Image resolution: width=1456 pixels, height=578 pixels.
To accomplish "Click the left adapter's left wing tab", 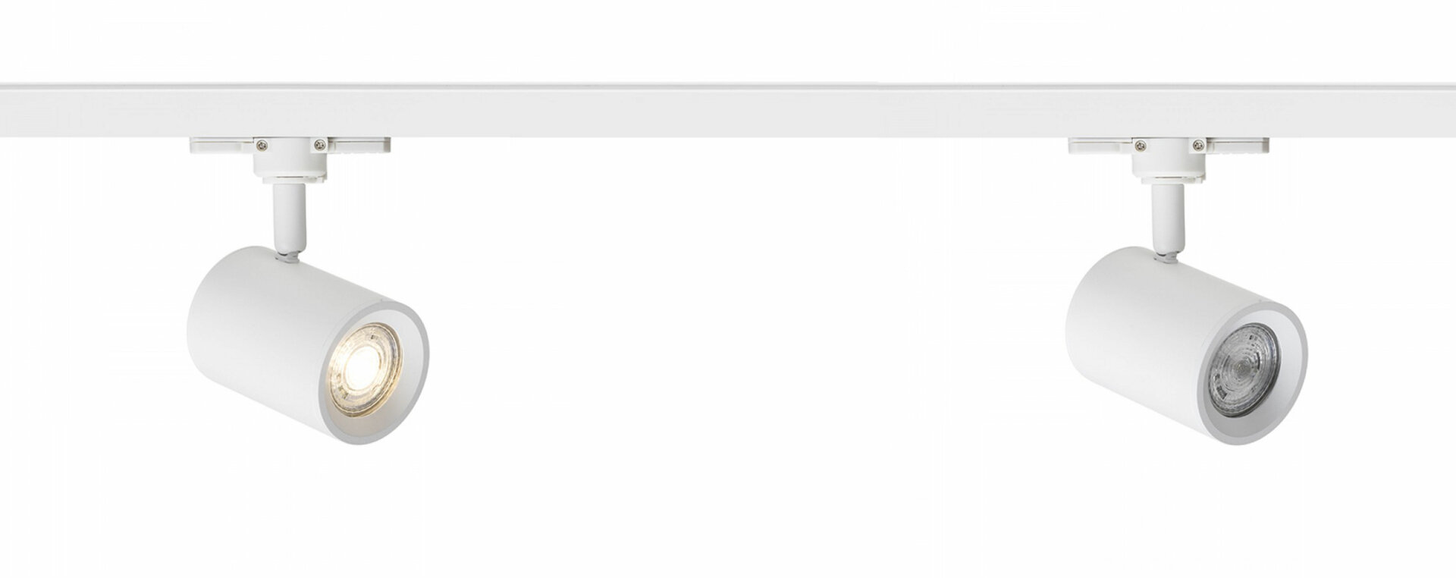I will pyautogui.click(x=221, y=144).
